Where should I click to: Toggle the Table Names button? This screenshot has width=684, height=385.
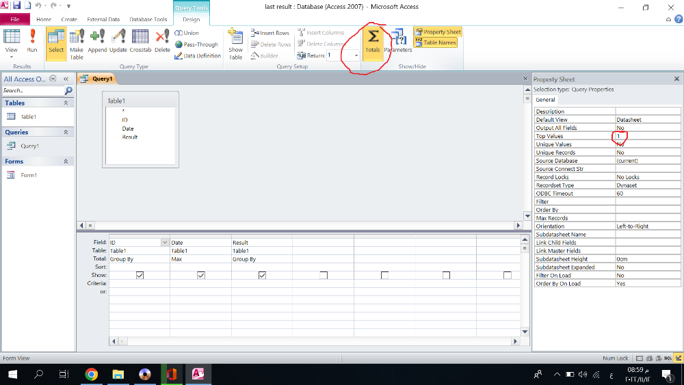[435, 42]
